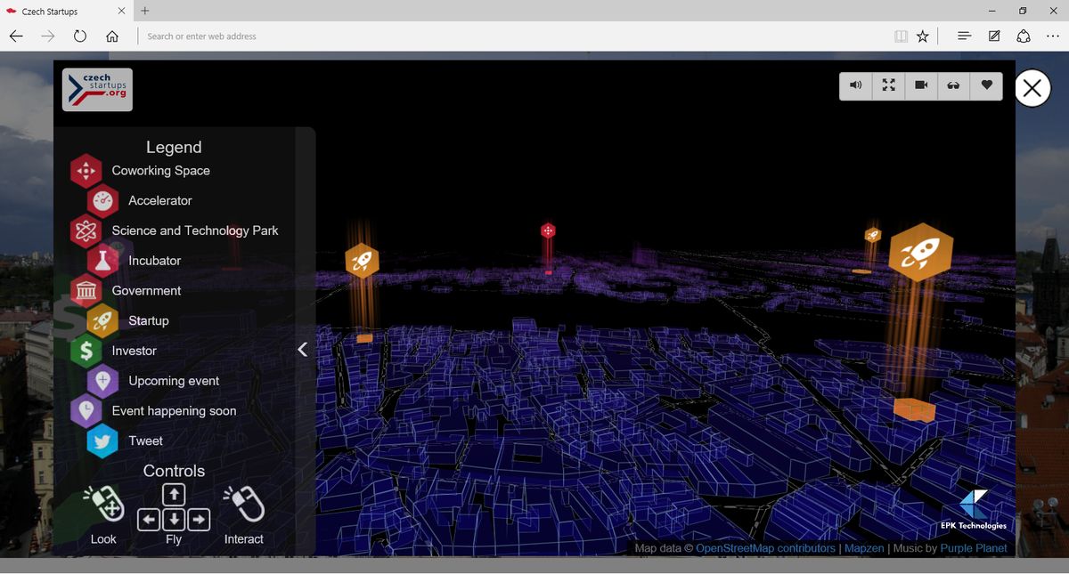
Task: Click the Science and Technology Park icon
Action: (86, 231)
